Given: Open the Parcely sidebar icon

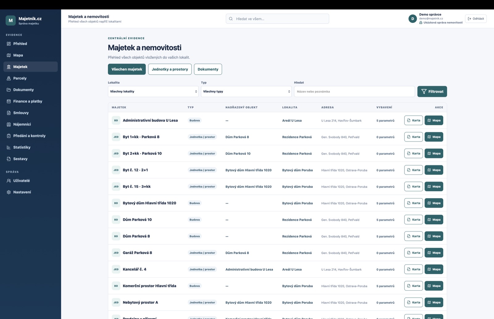Looking at the screenshot, I should 9,78.
